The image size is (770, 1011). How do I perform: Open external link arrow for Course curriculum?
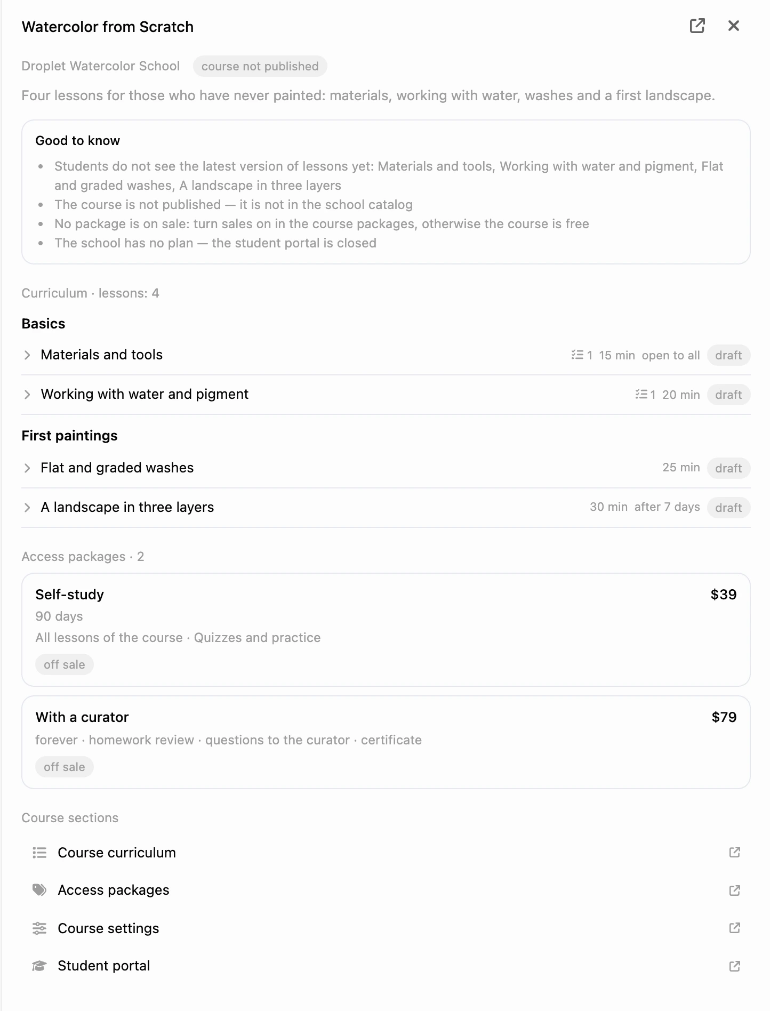pyautogui.click(x=735, y=852)
